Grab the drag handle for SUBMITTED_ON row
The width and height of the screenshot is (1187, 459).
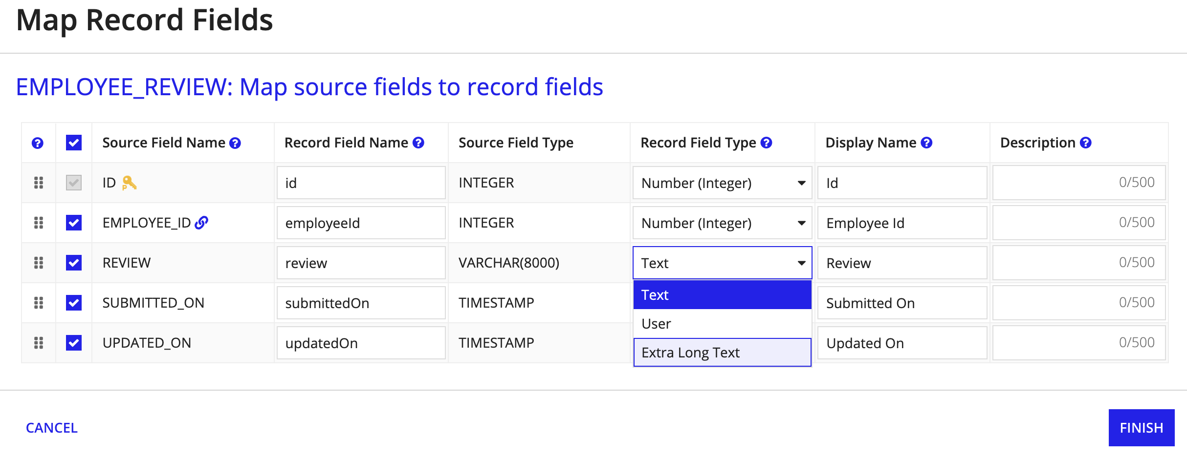pos(39,303)
